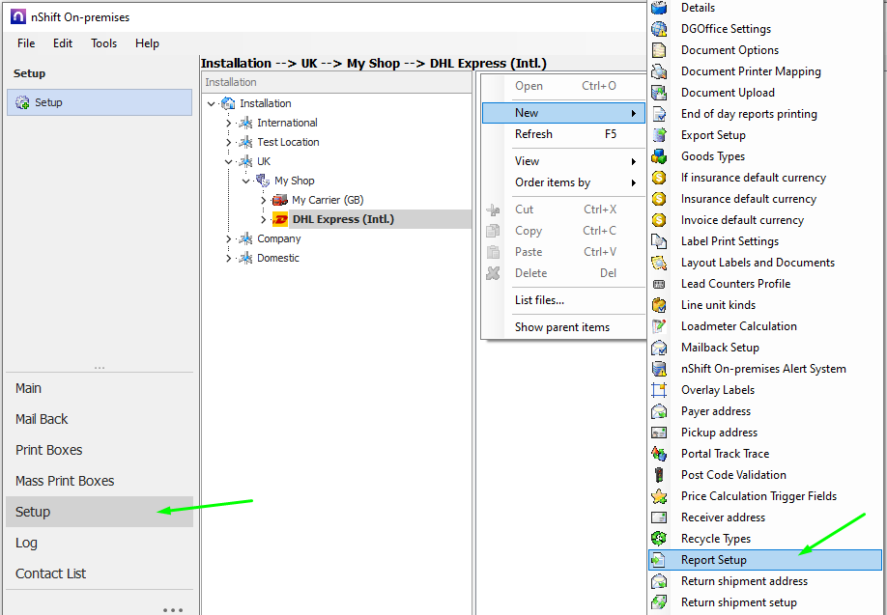The height and width of the screenshot is (615, 887).
Task: Select Show parent items
Action: (x=563, y=327)
